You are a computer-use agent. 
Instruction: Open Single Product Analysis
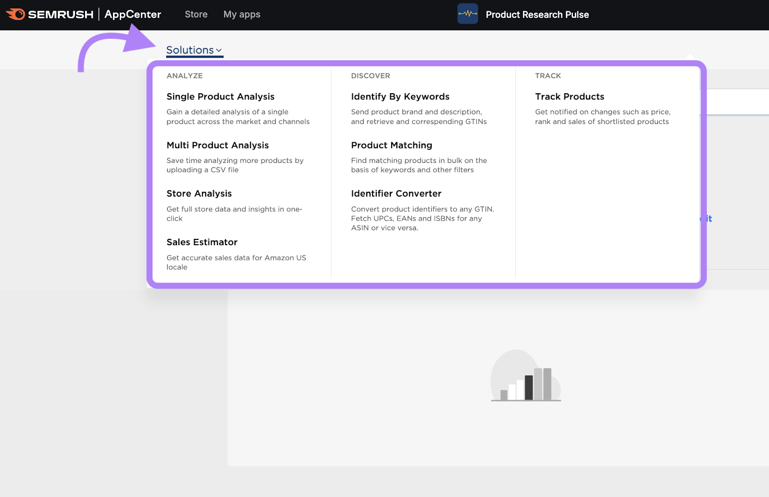click(x=221, y=97)
